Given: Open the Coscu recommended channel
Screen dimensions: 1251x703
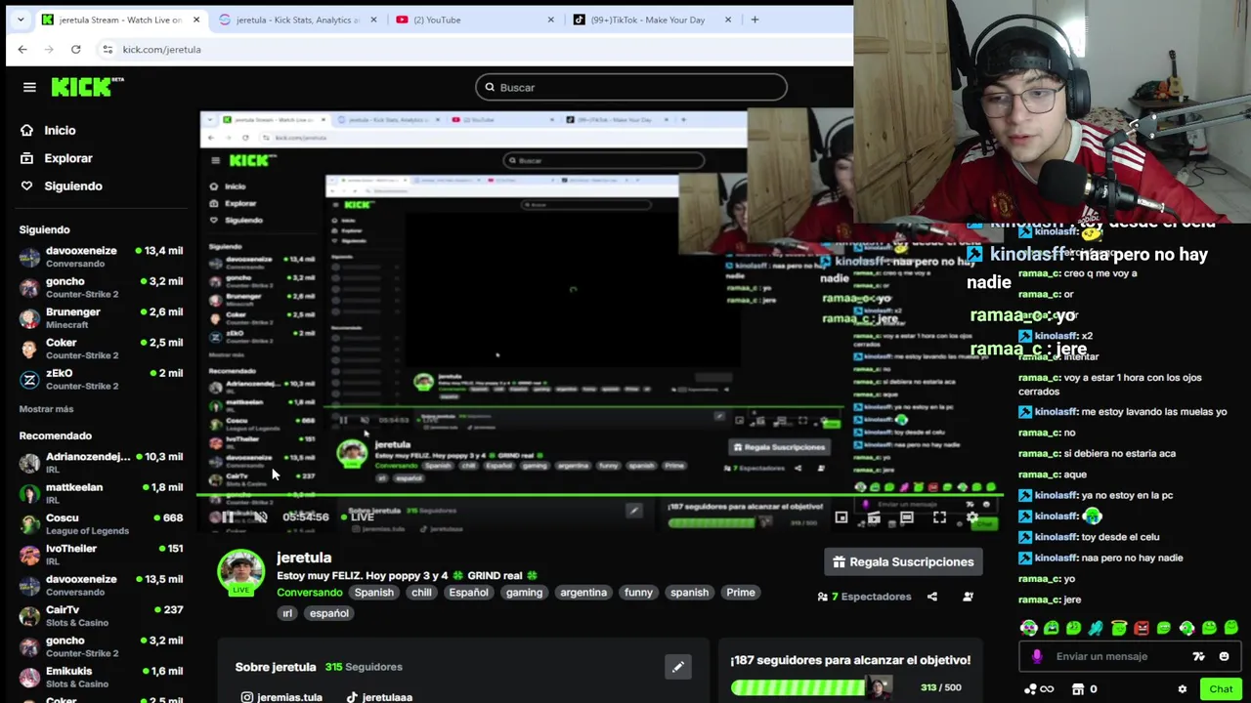Looking at the screenshot, I should (x=101, y=524).
